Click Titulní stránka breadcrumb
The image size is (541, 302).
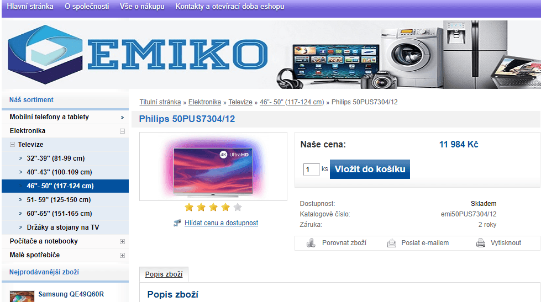point(160,102)
